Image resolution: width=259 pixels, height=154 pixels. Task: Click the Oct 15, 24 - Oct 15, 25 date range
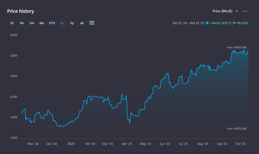point(188,23)
